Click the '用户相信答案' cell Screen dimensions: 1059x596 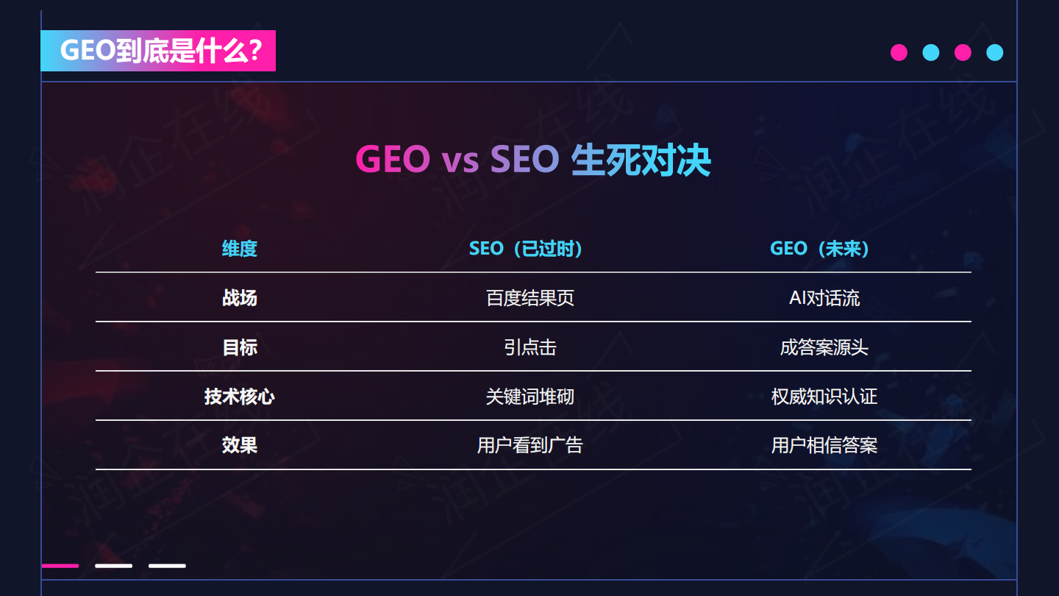824,445
